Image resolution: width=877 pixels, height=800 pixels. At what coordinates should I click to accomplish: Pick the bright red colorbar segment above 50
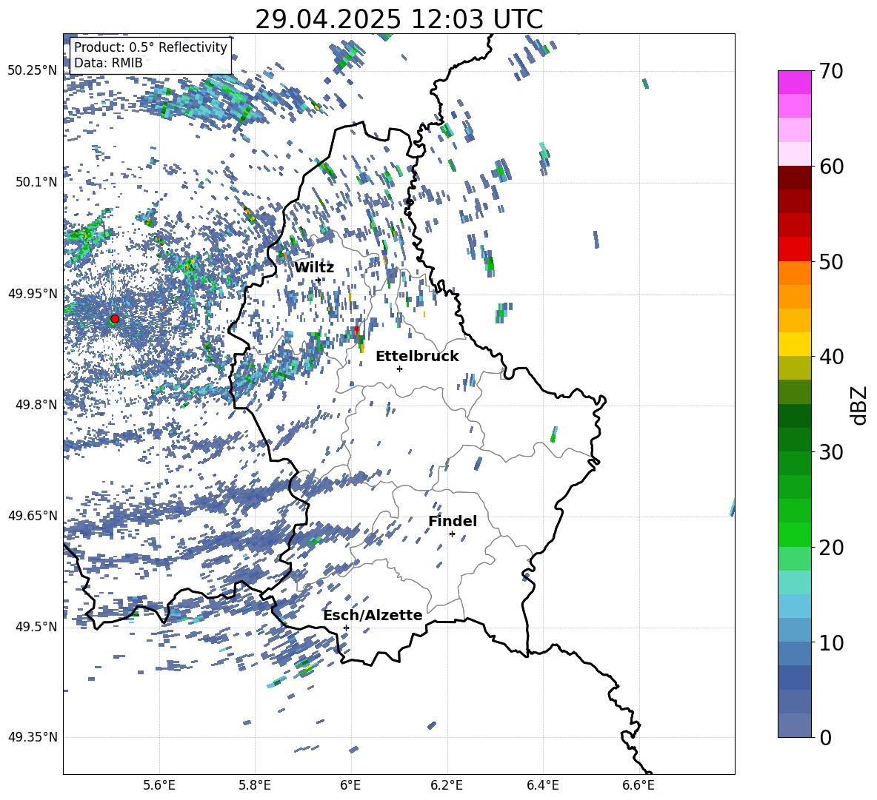click(795, 249)
